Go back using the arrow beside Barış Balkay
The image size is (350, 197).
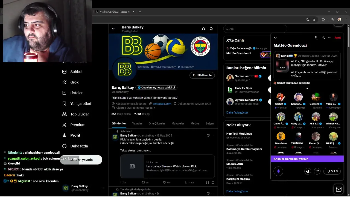[113, 29]
